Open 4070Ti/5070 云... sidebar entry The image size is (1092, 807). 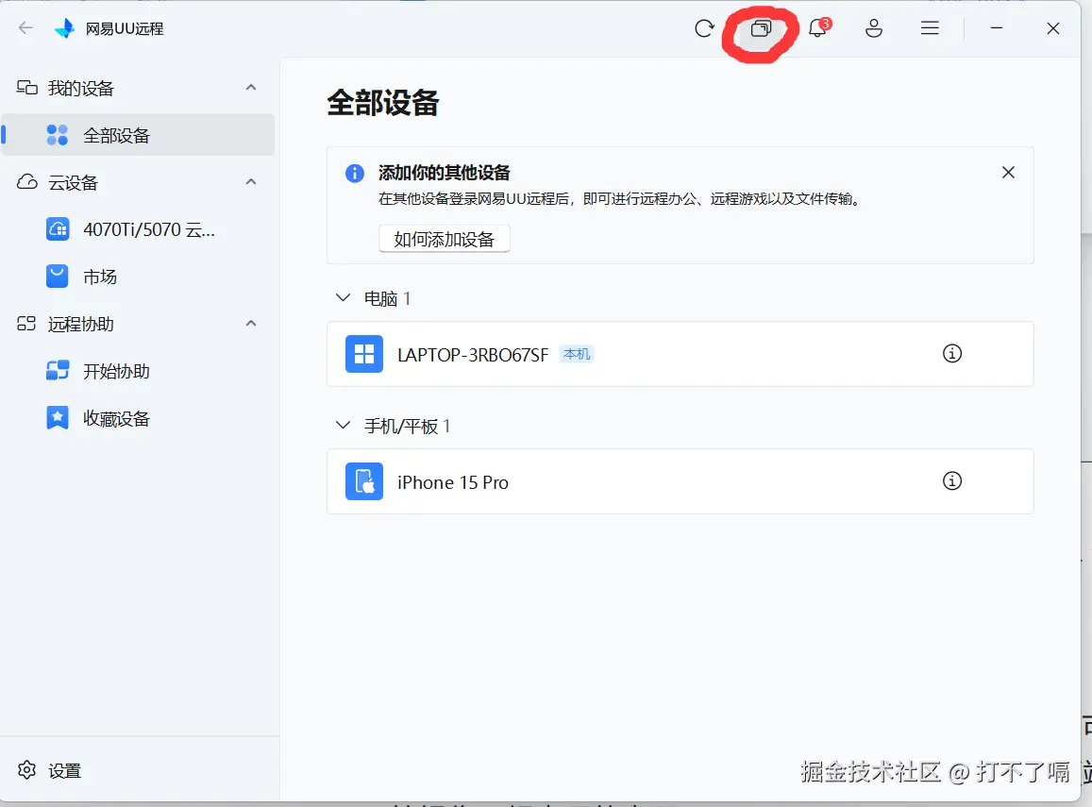coord(138,229)
